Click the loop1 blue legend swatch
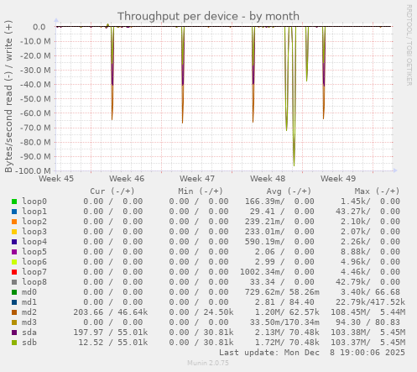 coord(14,212)
